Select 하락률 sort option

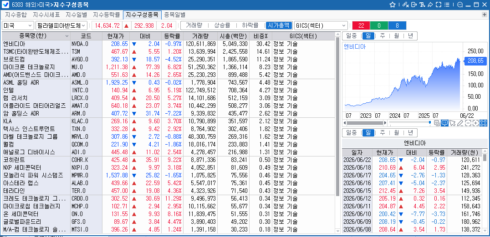click(250, 25)
